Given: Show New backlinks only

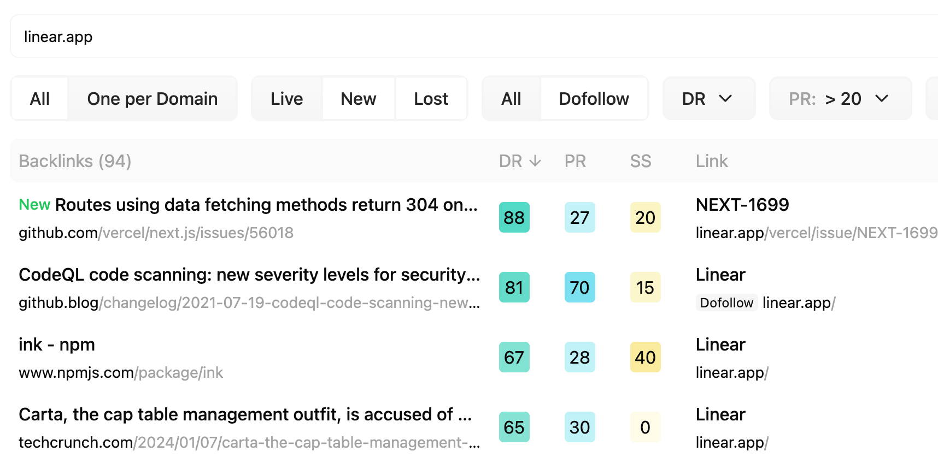Looking at the screenshot, I should click(358, 99).
